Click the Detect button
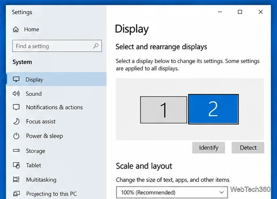Viewport: 277px width, 199px height. pyautogui.click(x=248, y=147)
